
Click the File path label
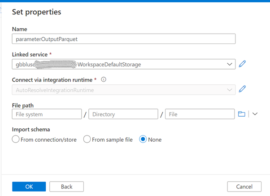click(24, 105)
